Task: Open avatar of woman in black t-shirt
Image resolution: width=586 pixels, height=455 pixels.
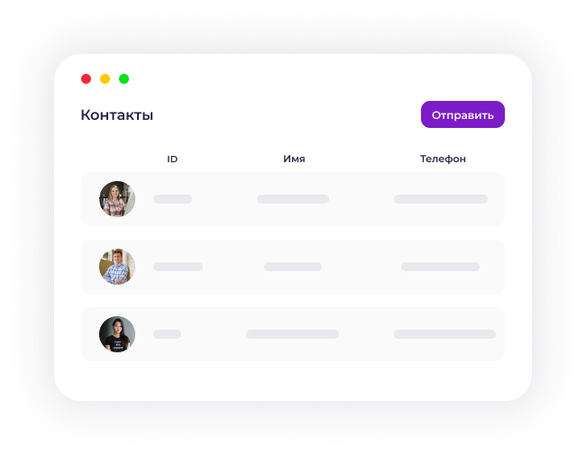Action: tap(117, 334)
